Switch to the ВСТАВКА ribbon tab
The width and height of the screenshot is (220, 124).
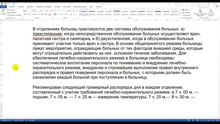(21, 7)
